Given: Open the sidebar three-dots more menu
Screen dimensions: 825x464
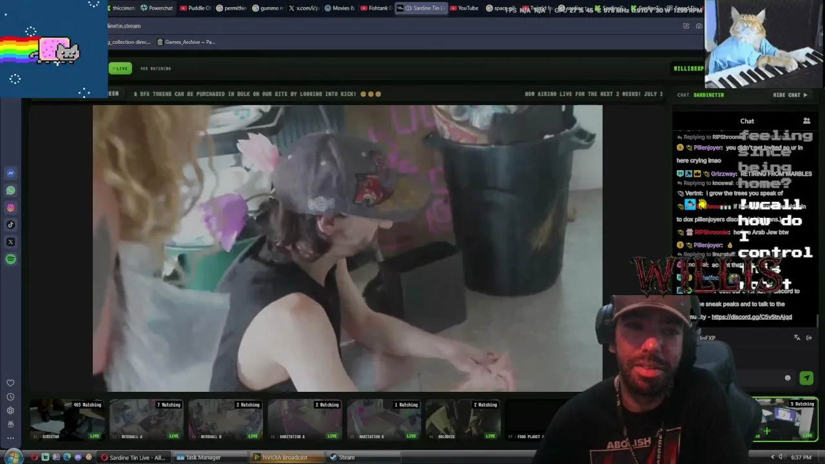Looking at the screenshot, I should pos(10,438).
